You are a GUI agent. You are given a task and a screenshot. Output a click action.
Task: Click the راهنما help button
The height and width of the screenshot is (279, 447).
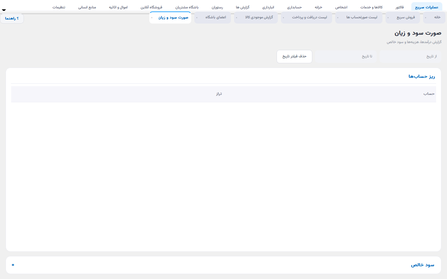pyautogui.click(x=12, y=19)
